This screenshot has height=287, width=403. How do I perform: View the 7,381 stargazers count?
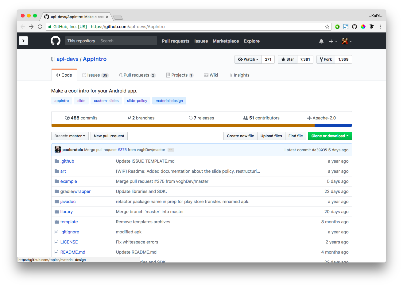tap(305, 59)
